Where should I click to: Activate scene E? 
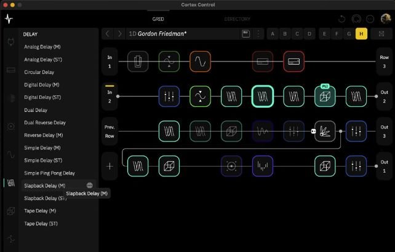tap(324, 34)
